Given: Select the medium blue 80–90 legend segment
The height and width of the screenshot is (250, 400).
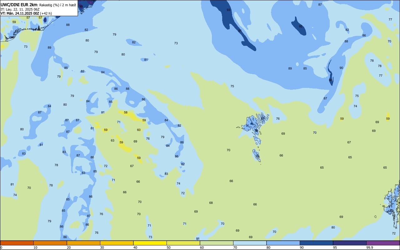Looking at the screenshot, I should 283,243.
